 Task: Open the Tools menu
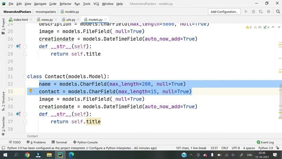tap(86, 4)
